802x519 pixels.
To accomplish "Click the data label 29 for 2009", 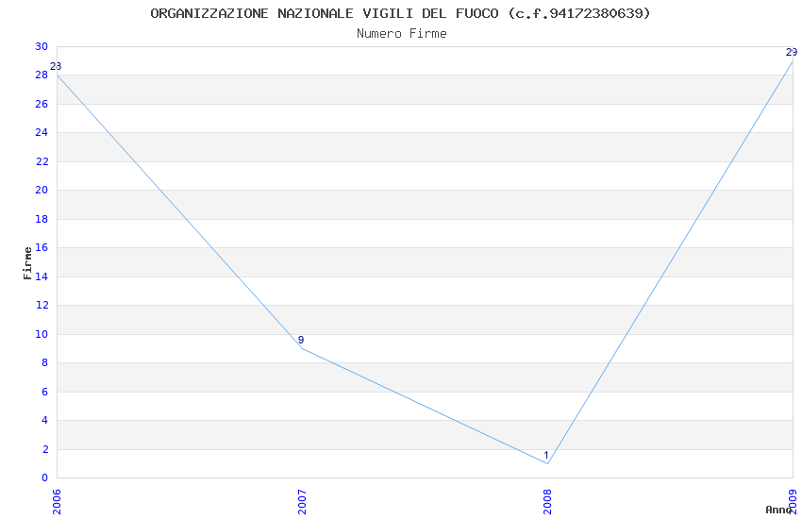I will coord(792,52).
